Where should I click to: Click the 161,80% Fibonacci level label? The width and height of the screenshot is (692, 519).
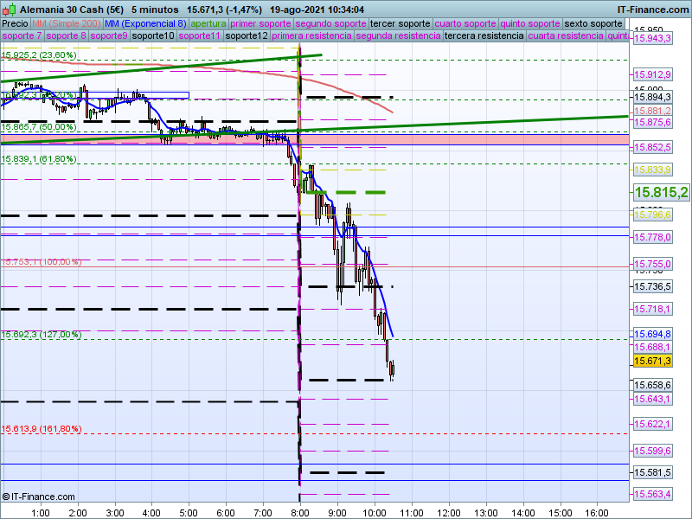point(42,428)
